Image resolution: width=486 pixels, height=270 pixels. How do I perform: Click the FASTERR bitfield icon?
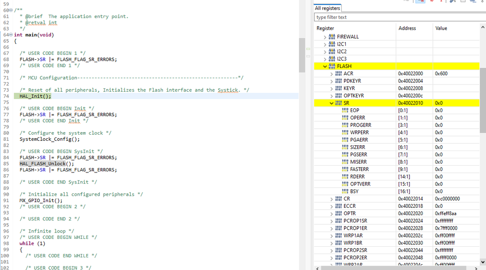pyautogui.click(x=345, y=169)
